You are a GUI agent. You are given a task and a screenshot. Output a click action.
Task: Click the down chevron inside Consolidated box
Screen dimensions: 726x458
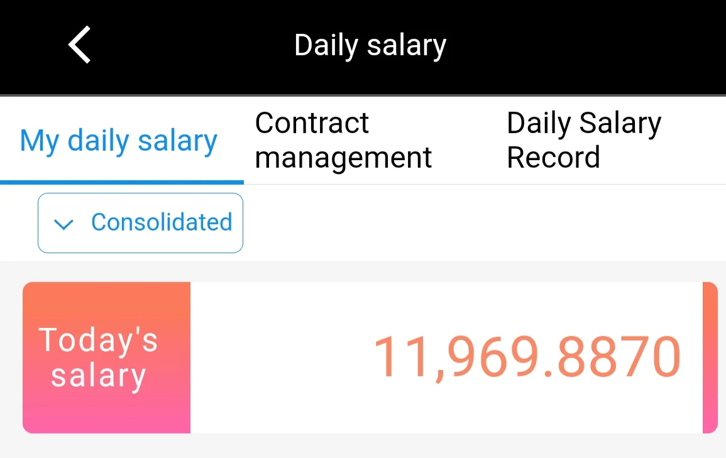(63, 224)
